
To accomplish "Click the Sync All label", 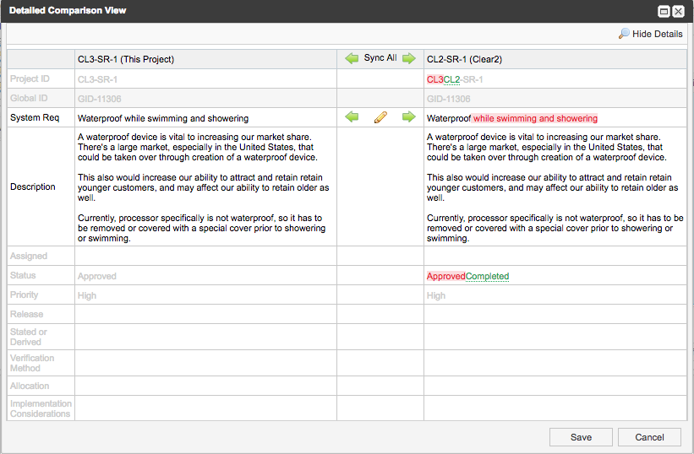I will tap(380, 58).
